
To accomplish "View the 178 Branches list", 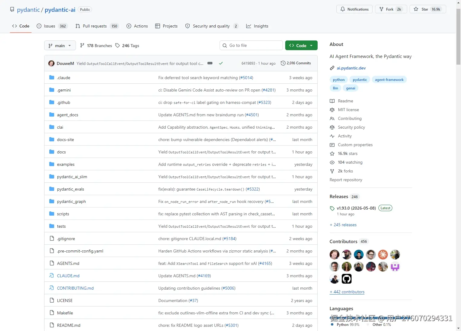I will pos(96,46).
